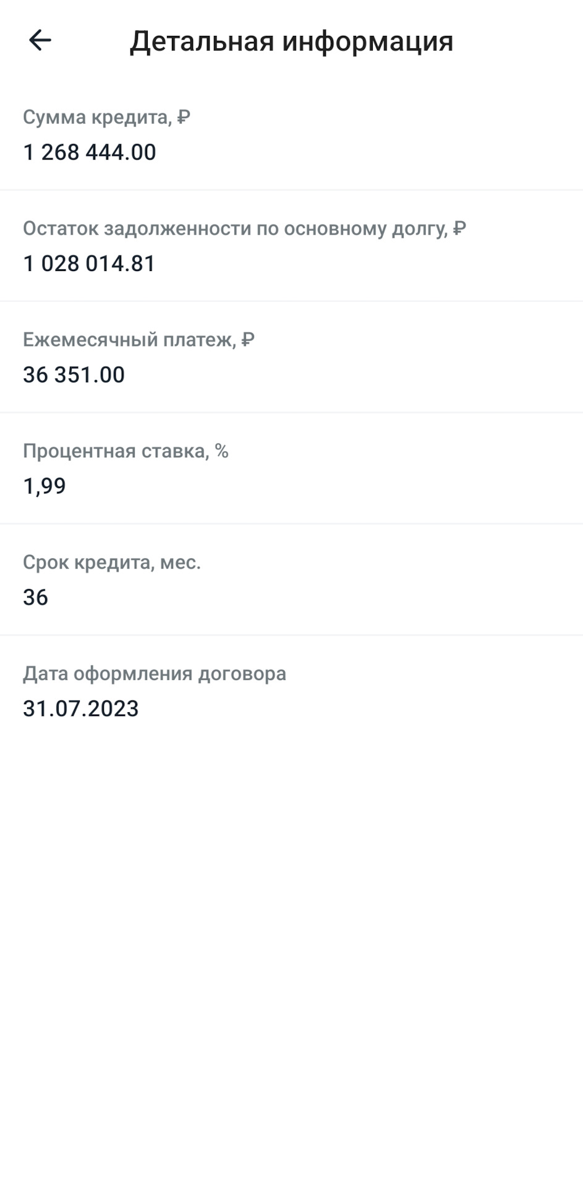Select the 'Сумма кредита' label

[96, 117]
